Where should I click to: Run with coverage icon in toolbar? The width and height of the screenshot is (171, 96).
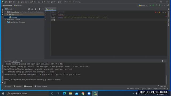click(x=156, y=5)
